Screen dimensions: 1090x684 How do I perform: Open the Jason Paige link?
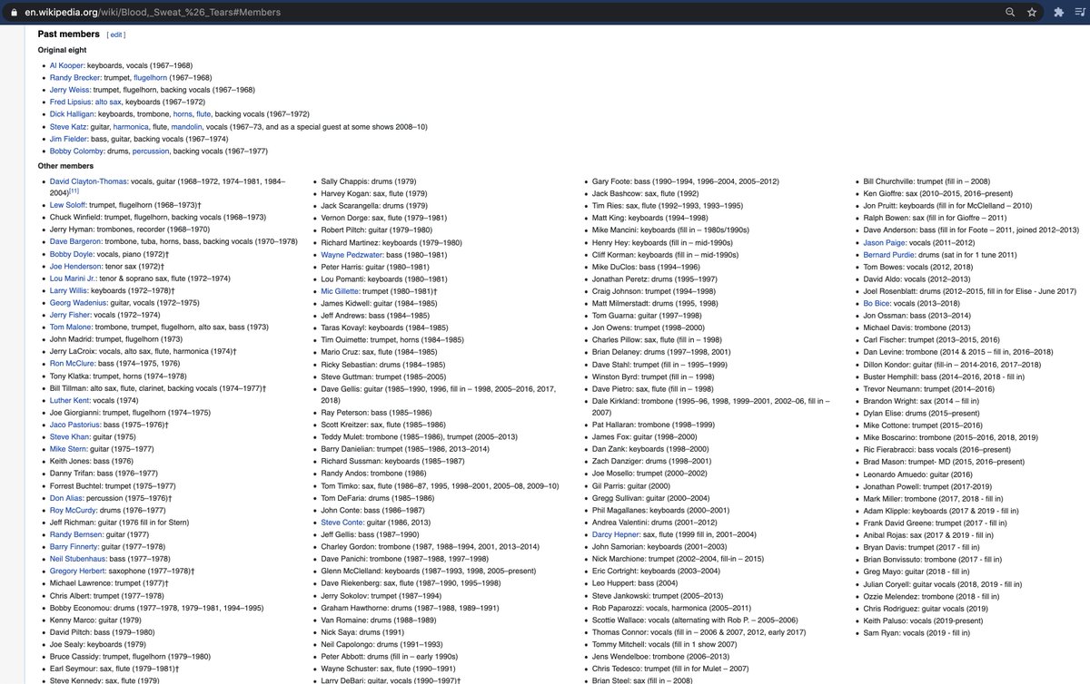coord(886,242)
